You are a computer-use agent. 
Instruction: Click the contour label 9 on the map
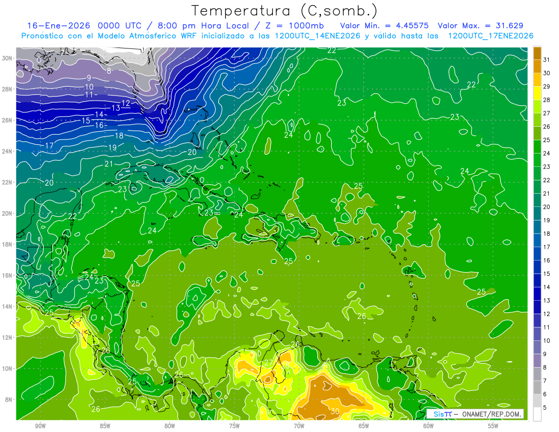coord(89,78)
